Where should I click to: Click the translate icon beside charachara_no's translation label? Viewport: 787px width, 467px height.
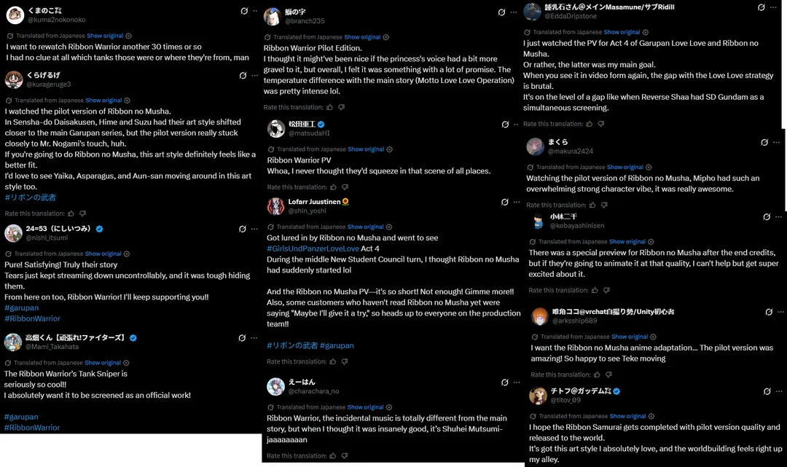point(270,407)
